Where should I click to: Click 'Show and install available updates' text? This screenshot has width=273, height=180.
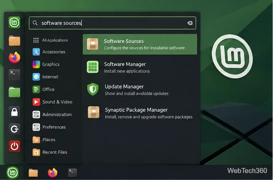[136, 94]
